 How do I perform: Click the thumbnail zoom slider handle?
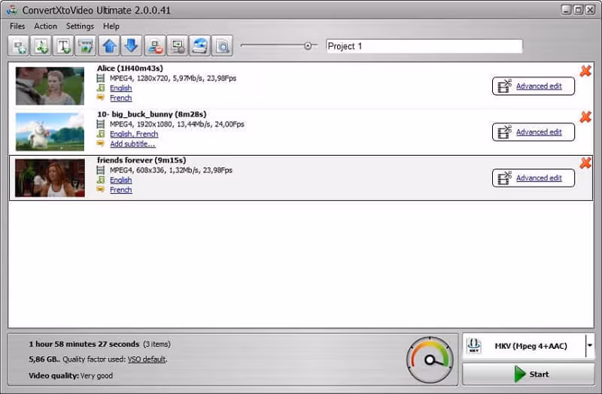[x=308, y=46]
